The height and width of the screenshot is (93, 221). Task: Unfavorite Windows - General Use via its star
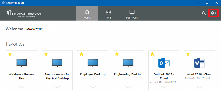tap(10, 54)
